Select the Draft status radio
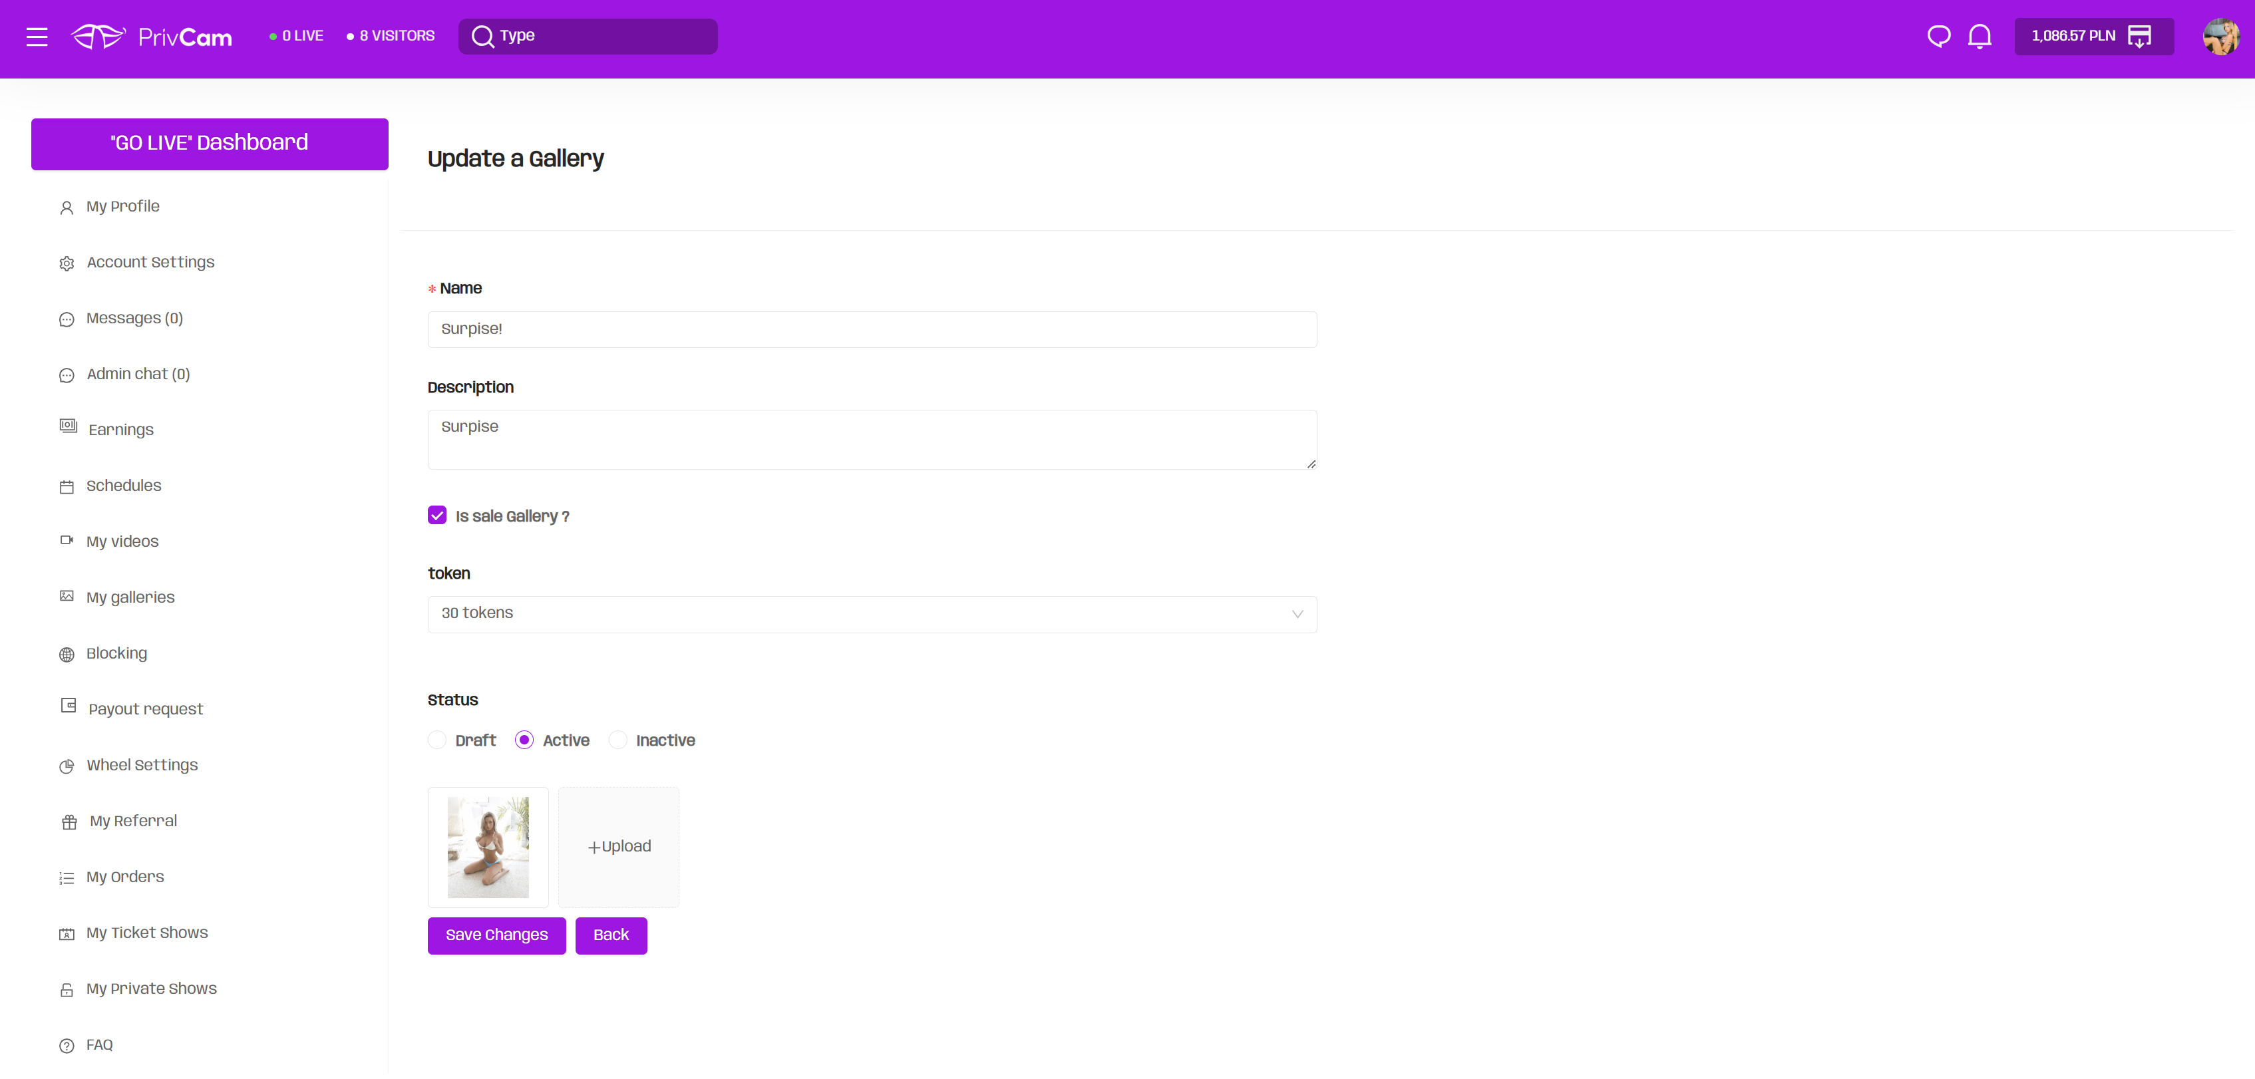 [x=436, y=740]
